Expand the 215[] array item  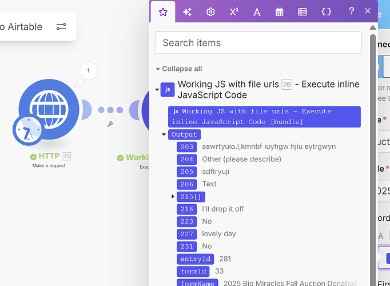[173, 197]
